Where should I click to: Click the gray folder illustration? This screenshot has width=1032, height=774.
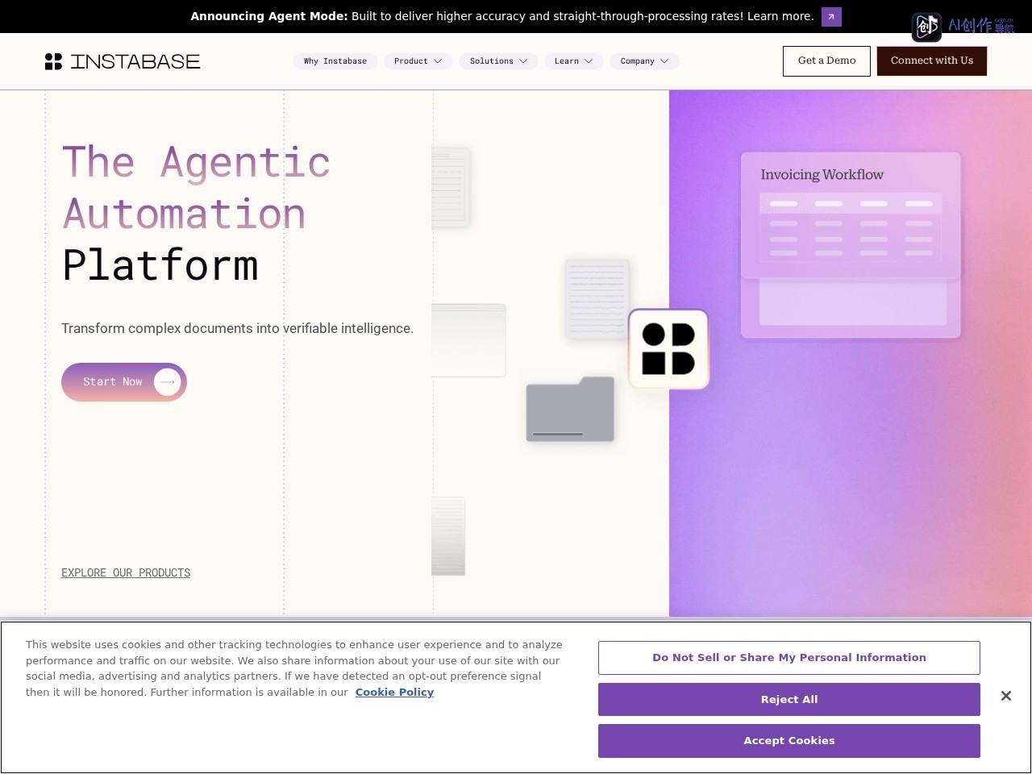[x=570, y=409]
